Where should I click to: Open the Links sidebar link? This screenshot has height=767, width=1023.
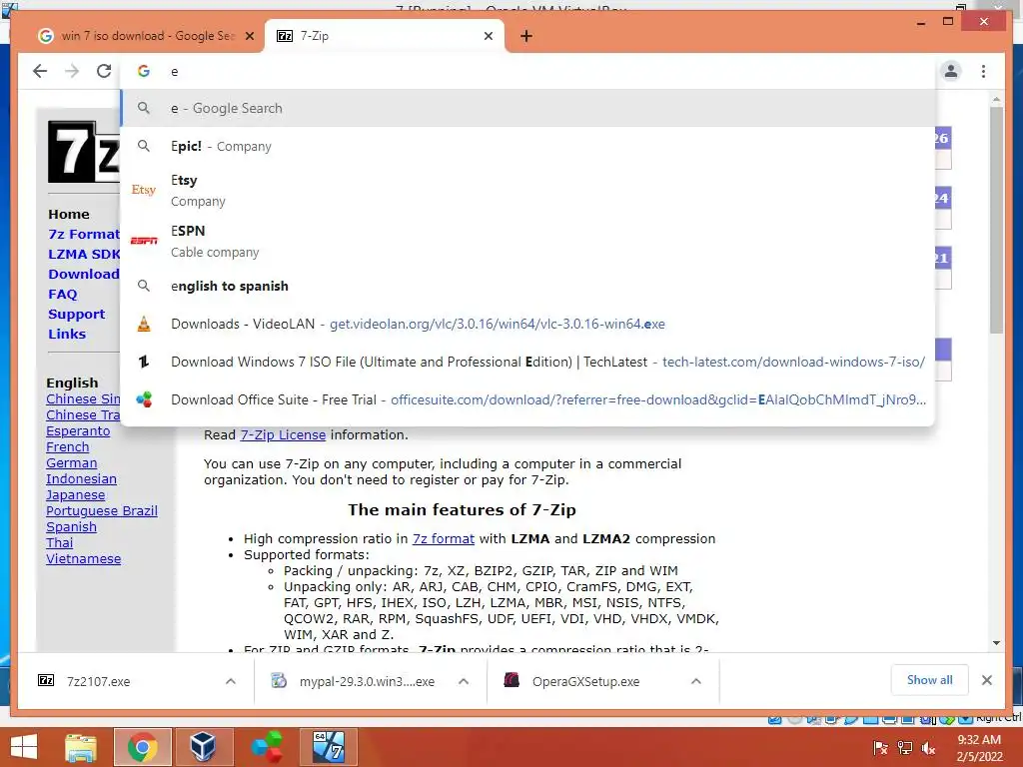67,334
